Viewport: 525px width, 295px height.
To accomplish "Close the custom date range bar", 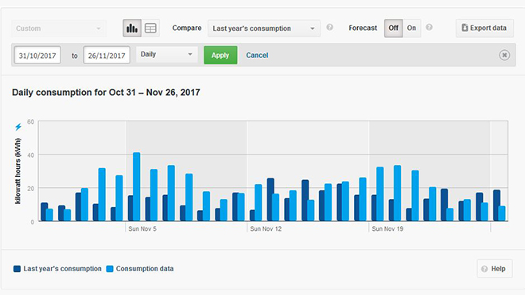I will click(504, 55).
